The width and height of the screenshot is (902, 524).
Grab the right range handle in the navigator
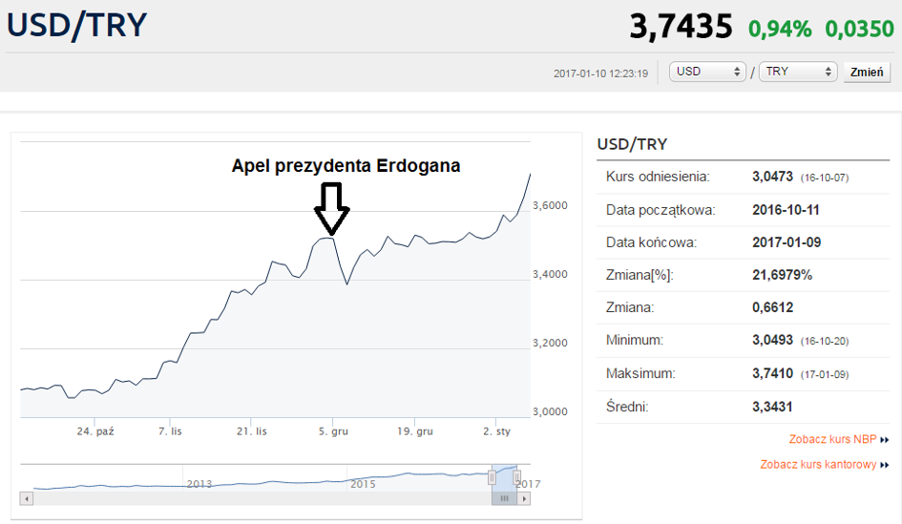[x=516, y=477]
